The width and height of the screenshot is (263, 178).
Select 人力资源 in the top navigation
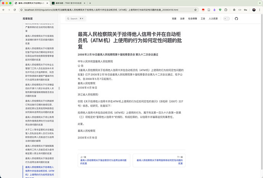[213, 18]
